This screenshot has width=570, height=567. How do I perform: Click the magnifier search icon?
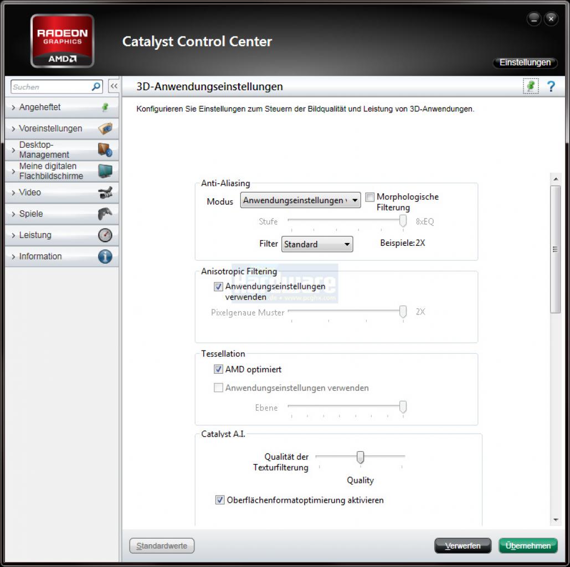click(96, 86)
